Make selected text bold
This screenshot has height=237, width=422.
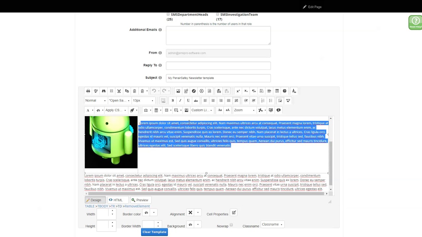[x=172, y=100]
